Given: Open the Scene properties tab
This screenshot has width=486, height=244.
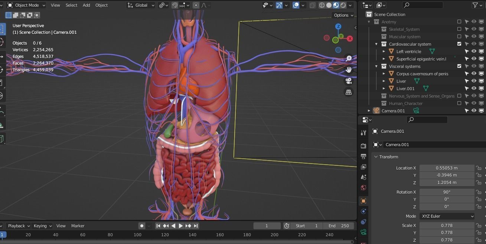Looking at the screenshot, I should [363, 177].
